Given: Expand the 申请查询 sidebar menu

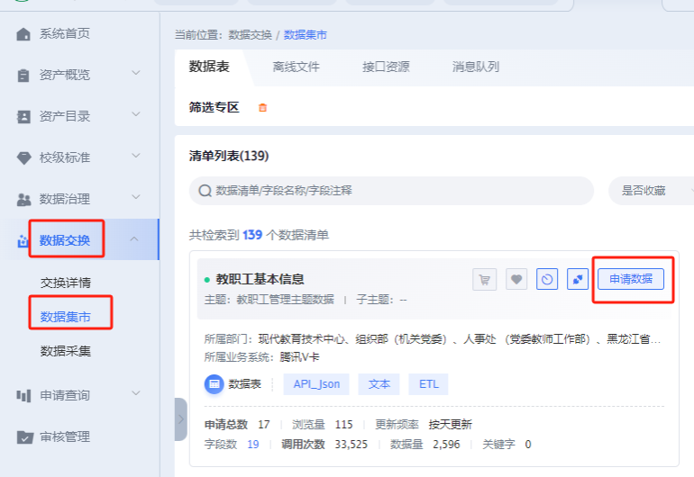Looking at the screenshot, I should point(136,393).
